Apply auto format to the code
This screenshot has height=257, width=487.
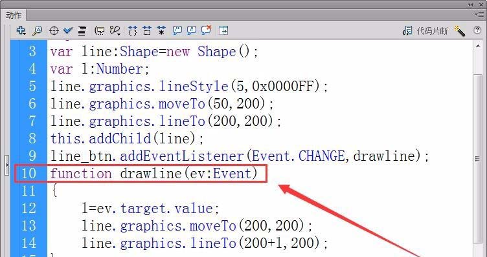coord(82,30)
